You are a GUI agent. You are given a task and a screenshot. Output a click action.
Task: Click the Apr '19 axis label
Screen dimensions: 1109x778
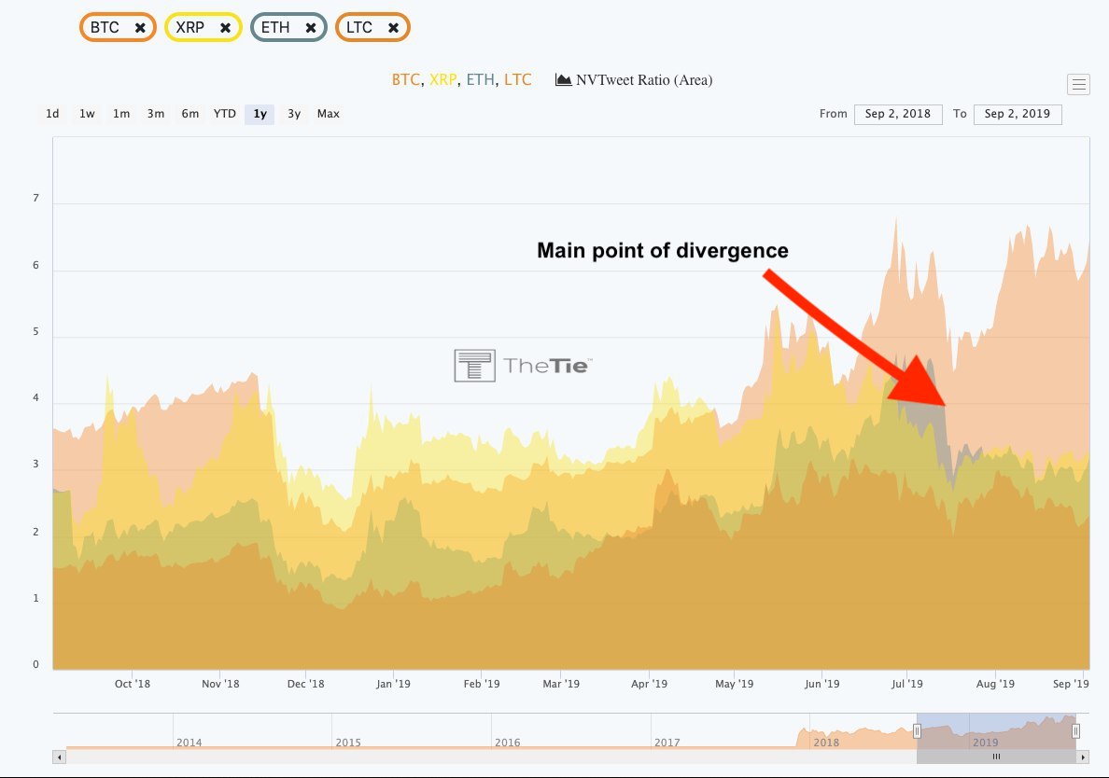click(x=650, y=684)
